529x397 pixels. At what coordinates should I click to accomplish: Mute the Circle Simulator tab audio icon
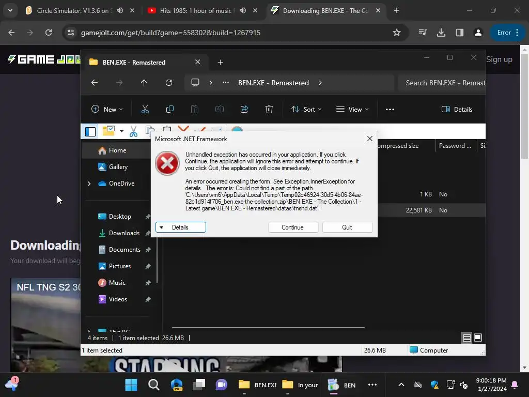[120, 10]
